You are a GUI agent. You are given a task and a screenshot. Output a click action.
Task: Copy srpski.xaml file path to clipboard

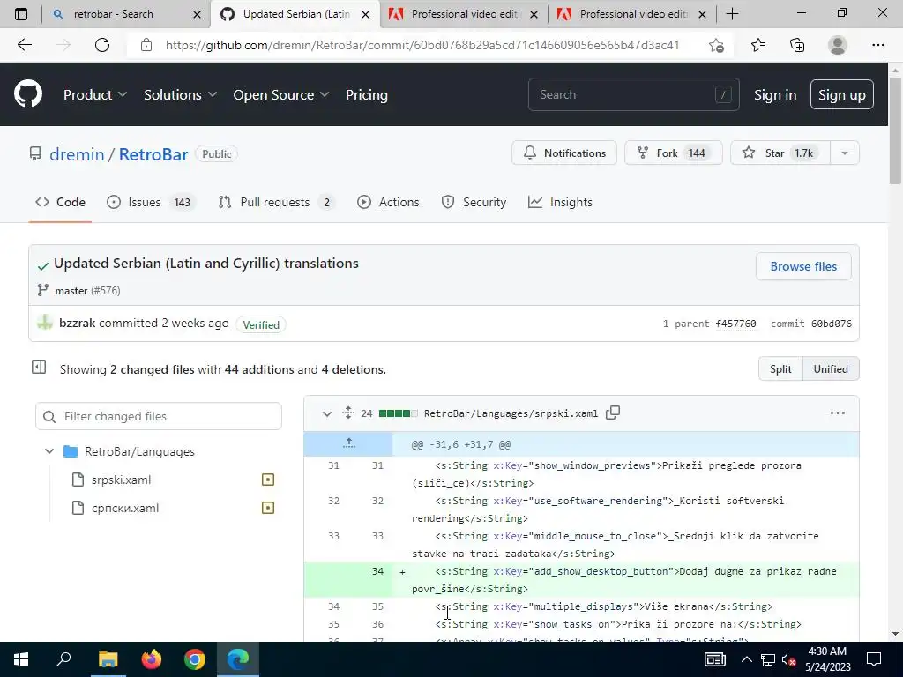pos(613,413)
